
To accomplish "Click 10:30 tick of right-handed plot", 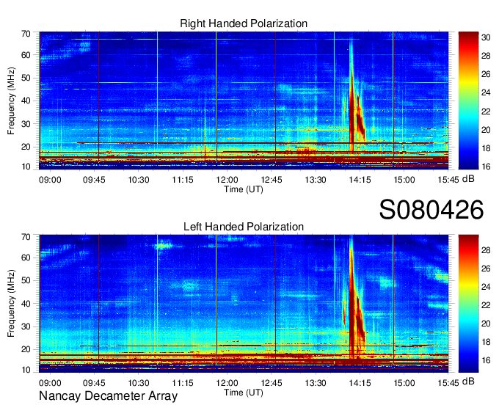I will click(x=139, y=180).
